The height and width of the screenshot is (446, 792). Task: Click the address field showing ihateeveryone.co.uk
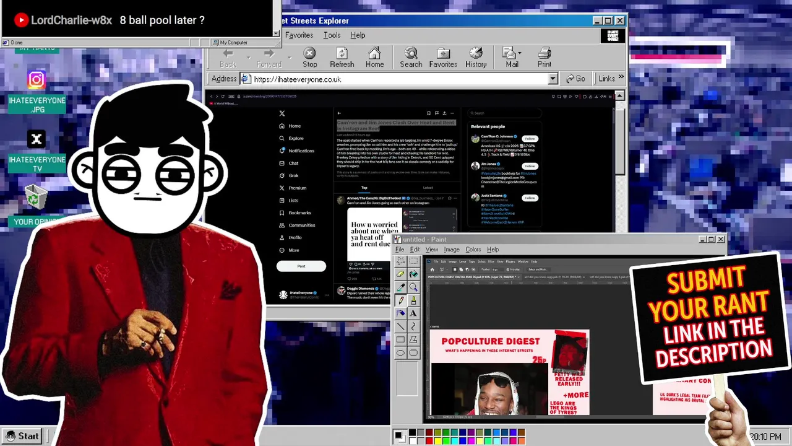coord(399,79)
